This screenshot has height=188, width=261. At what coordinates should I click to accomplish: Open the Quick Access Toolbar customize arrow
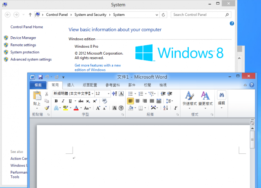[63, 77]
